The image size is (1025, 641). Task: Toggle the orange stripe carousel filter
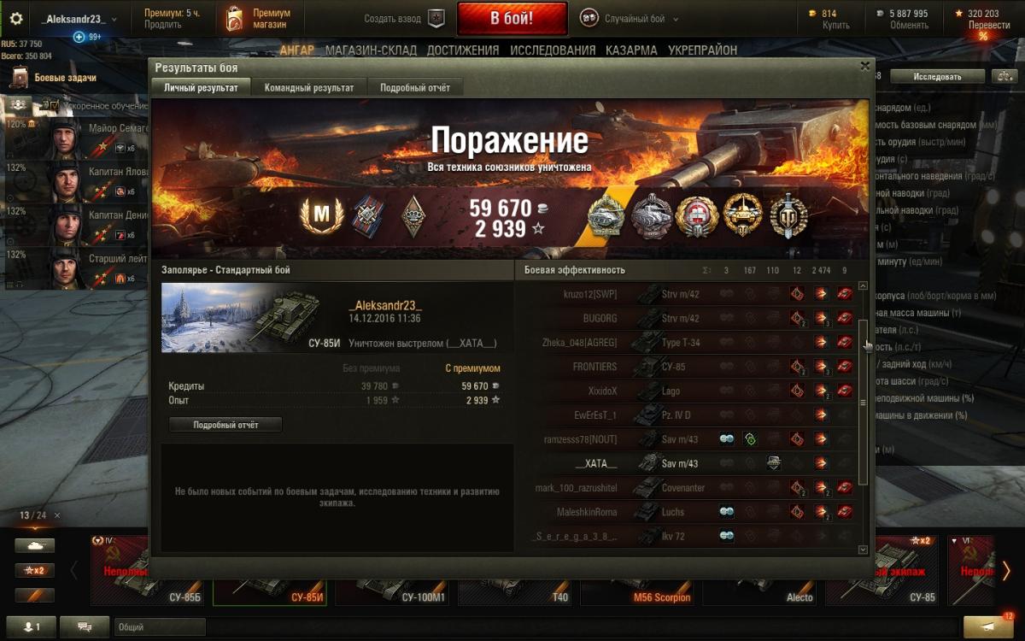click(34, 595)
